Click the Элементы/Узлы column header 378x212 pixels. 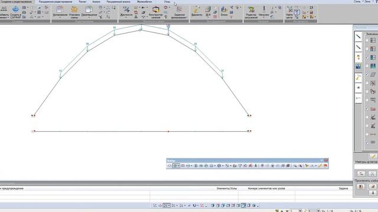[227, 188]
